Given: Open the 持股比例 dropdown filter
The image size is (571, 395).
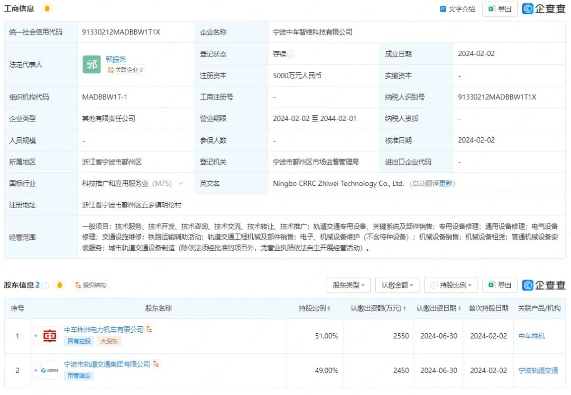Looking at the screenshot, I should point(451,285).
